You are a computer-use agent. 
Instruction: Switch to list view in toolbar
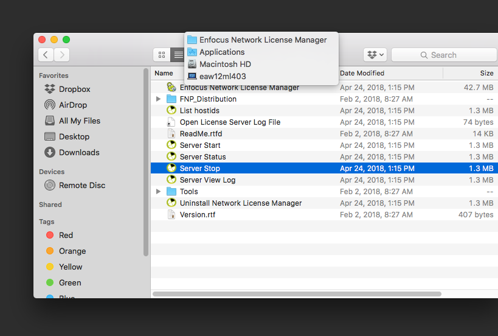[x=178, y=55]
